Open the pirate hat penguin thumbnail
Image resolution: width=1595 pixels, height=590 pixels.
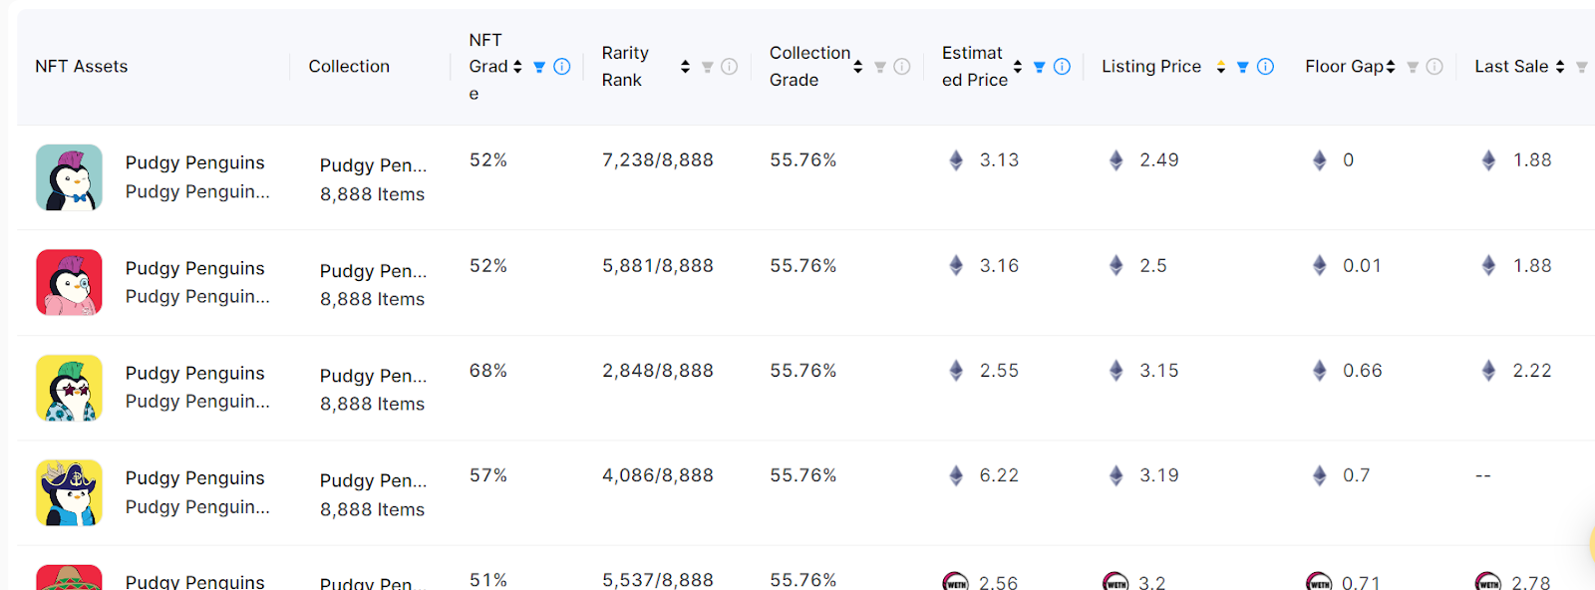pos(69,492)
